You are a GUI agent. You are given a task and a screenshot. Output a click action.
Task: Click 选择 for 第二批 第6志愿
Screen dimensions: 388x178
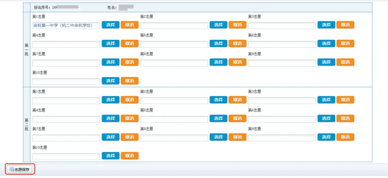[326, 118]
